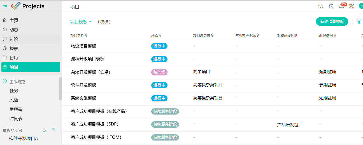
Task: Open 日历 in the sidebar
Action: [x=14, y=58]
